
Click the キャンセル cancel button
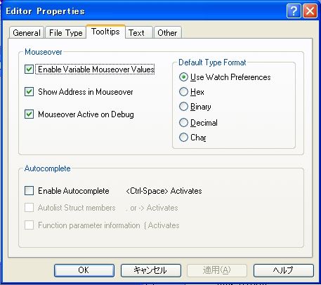tap(151, 270)
